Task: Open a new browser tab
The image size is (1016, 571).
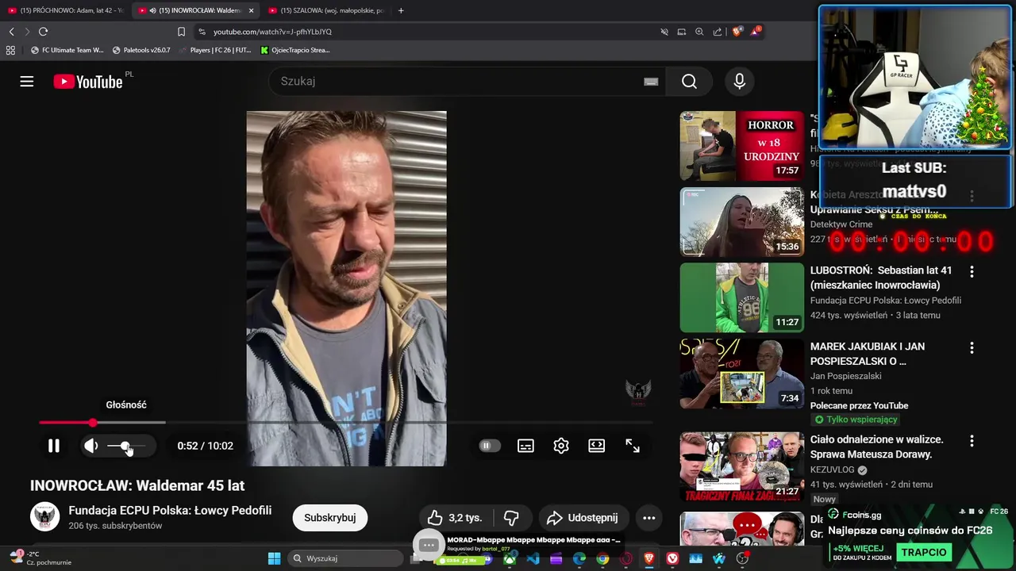Action: tap(401, 10)
